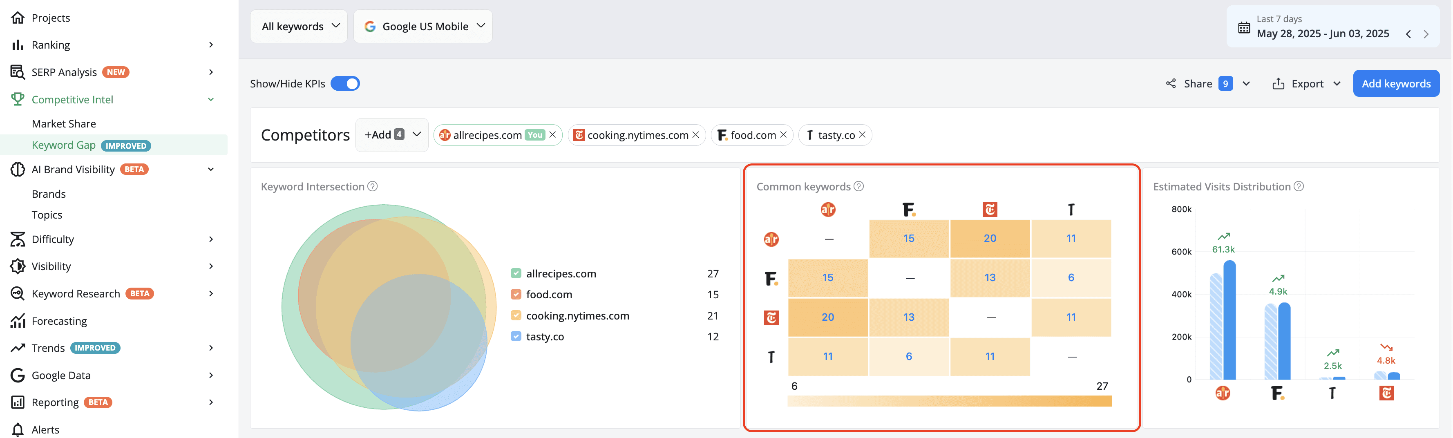Click the AI Brand Visibility brain icon

tap(18, 169)
